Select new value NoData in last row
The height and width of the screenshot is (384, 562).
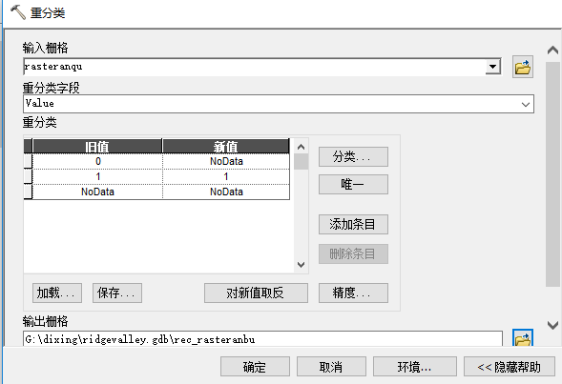point(226,192)
